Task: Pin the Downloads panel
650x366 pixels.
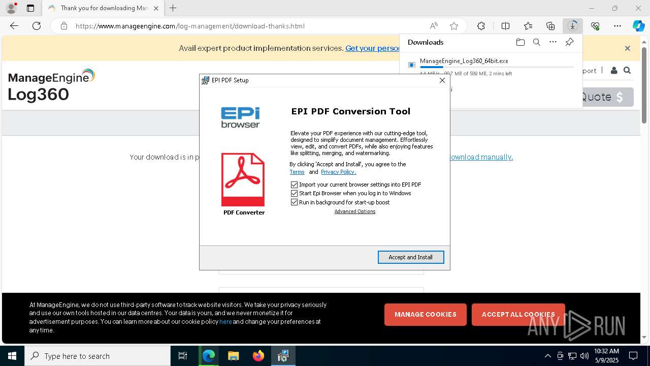Action: tap(569, 42)
